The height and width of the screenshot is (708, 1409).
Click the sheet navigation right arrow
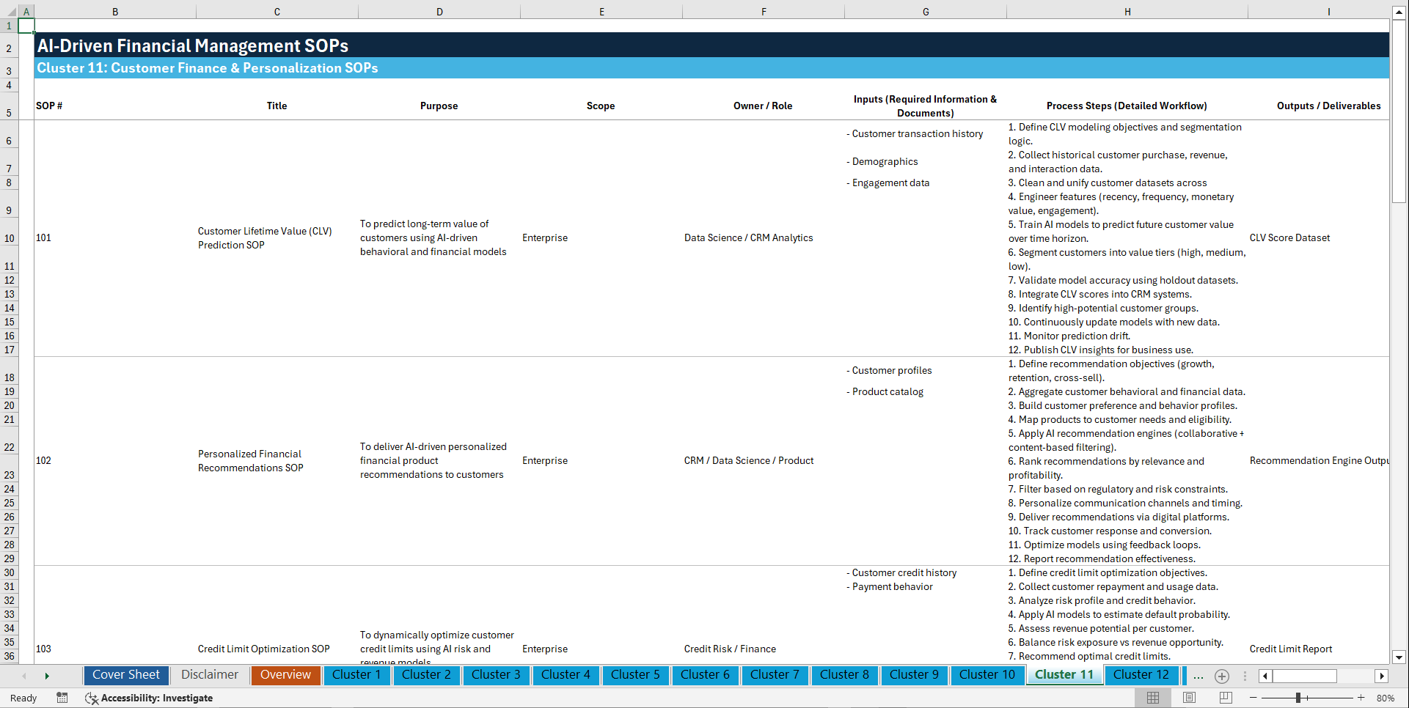tap(47, 676)
